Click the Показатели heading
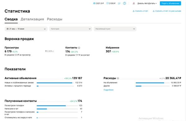Image resolution: width=186 pixels, height=121 pixels. (x=15, y=69)
